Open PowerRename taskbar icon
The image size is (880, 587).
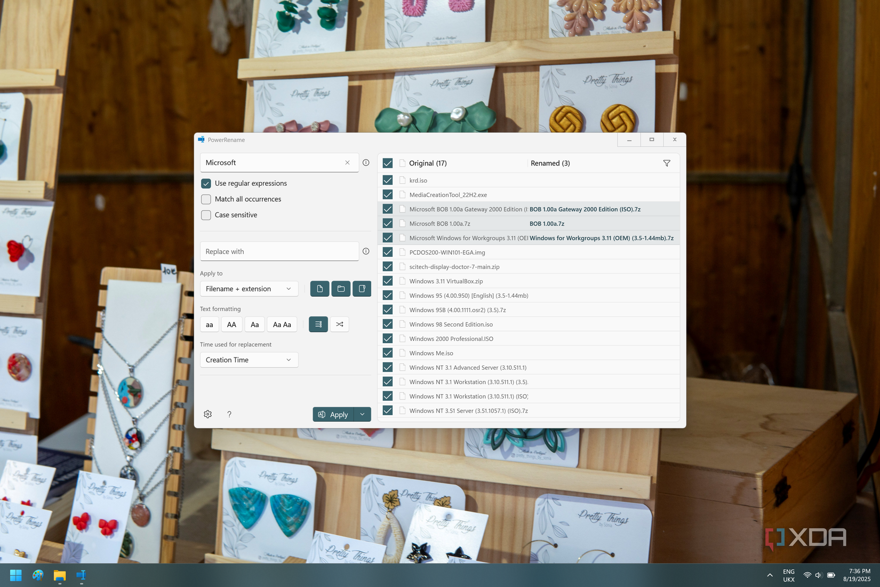point(81,575)
